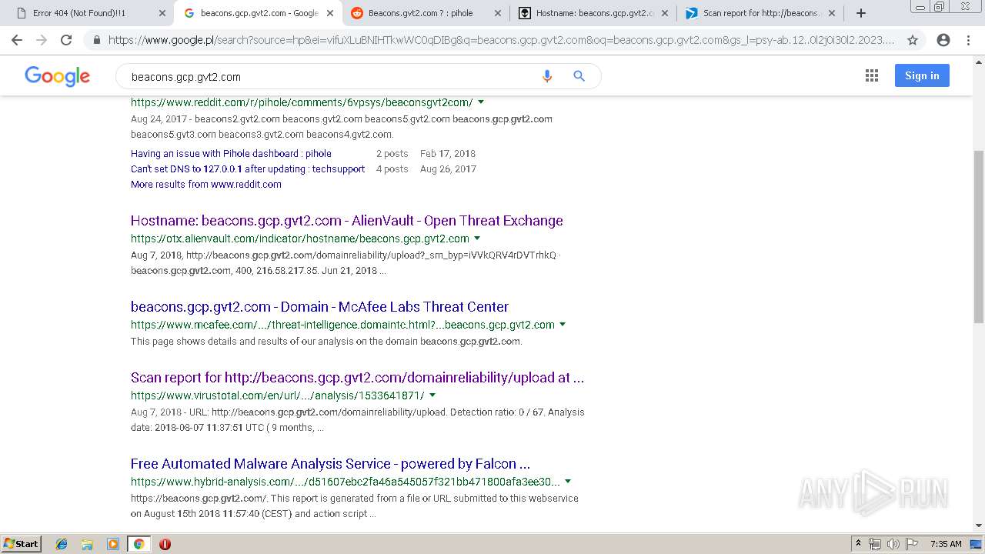View site security lock info
This screenshot has width=985, height=554.
pyautogui.click(x=97, y=40)
